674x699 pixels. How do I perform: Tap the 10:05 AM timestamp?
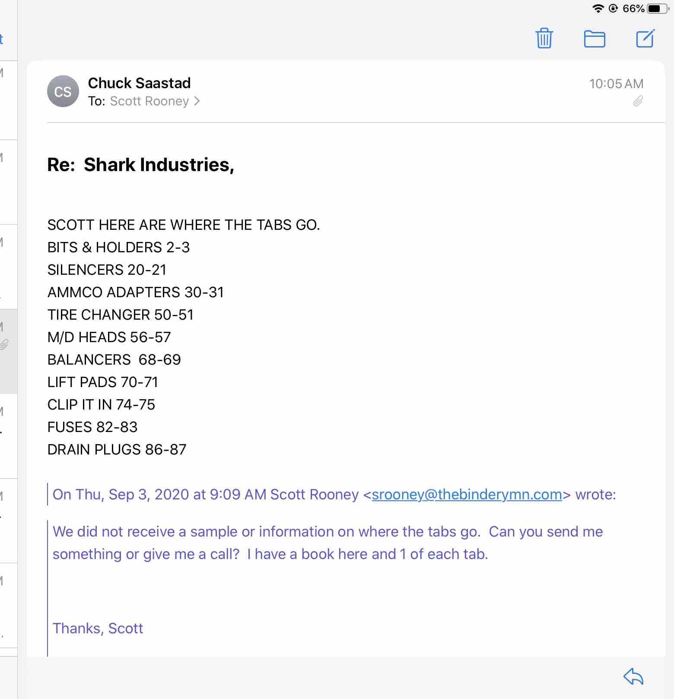point(616,83)
